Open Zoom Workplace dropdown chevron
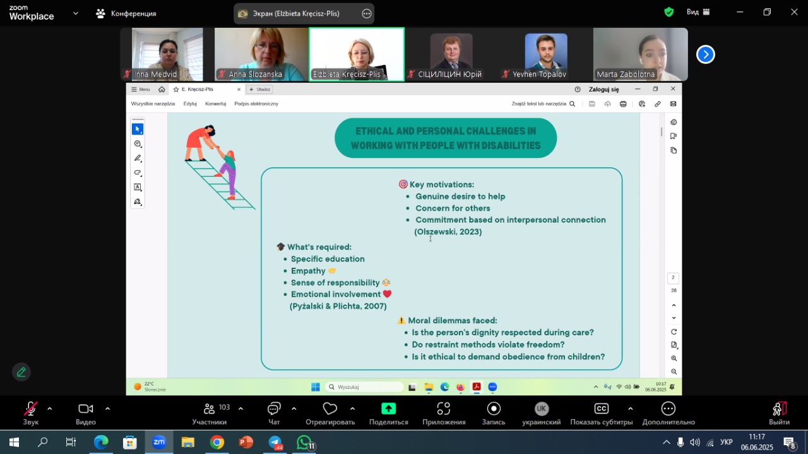Image resolution: width=808 pixels, height=454 pixels. [x=76, y=13]
